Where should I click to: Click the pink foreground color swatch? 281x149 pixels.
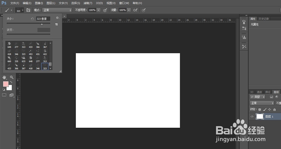[6, 84]
